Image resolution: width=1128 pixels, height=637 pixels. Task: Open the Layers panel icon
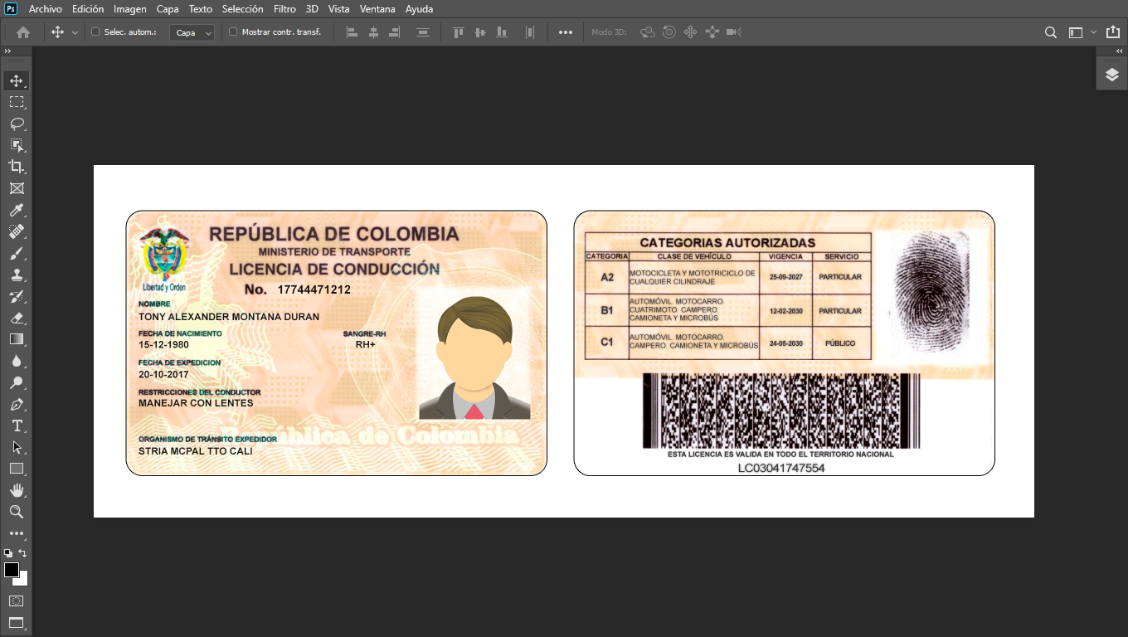pos(1112,75)
